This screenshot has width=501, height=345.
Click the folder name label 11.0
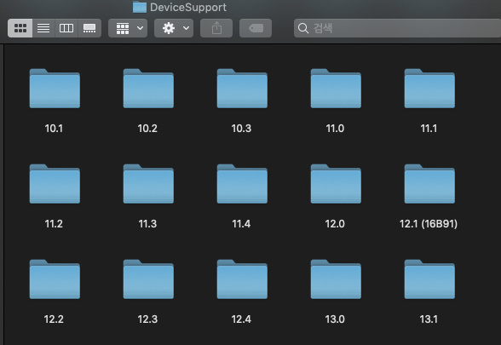click(x=335, y=129)
